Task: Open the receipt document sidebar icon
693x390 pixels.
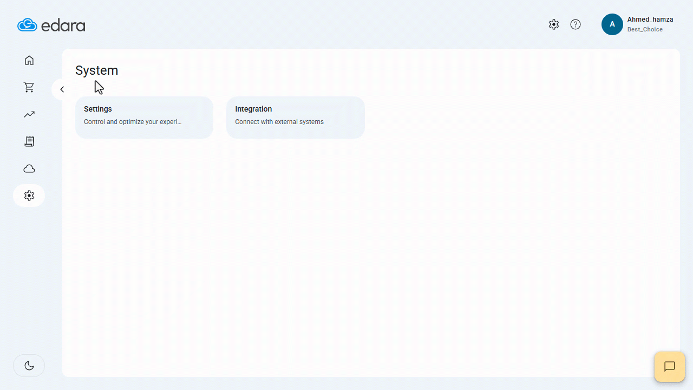Action: click(x=29, y=141)
